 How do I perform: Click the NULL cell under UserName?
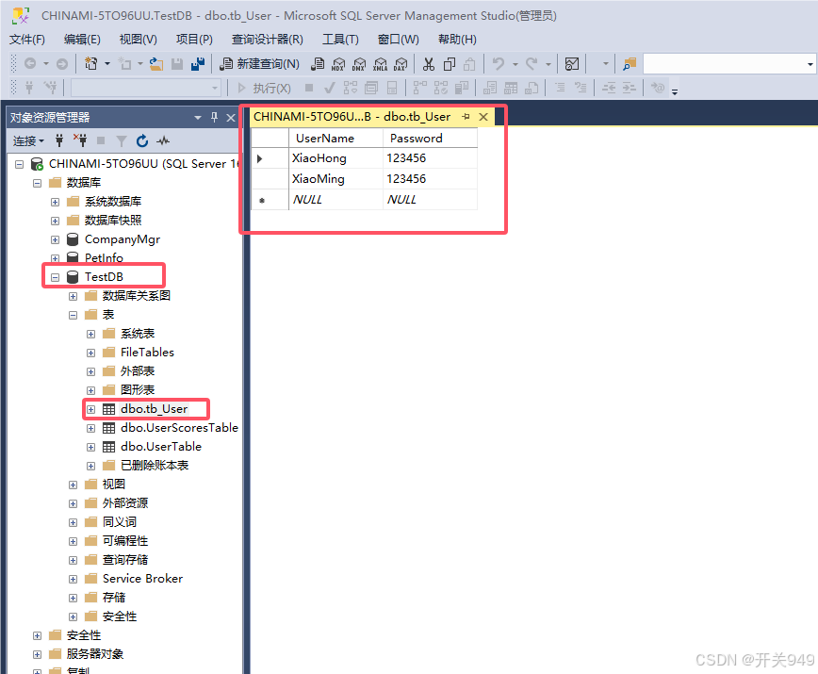335,200
